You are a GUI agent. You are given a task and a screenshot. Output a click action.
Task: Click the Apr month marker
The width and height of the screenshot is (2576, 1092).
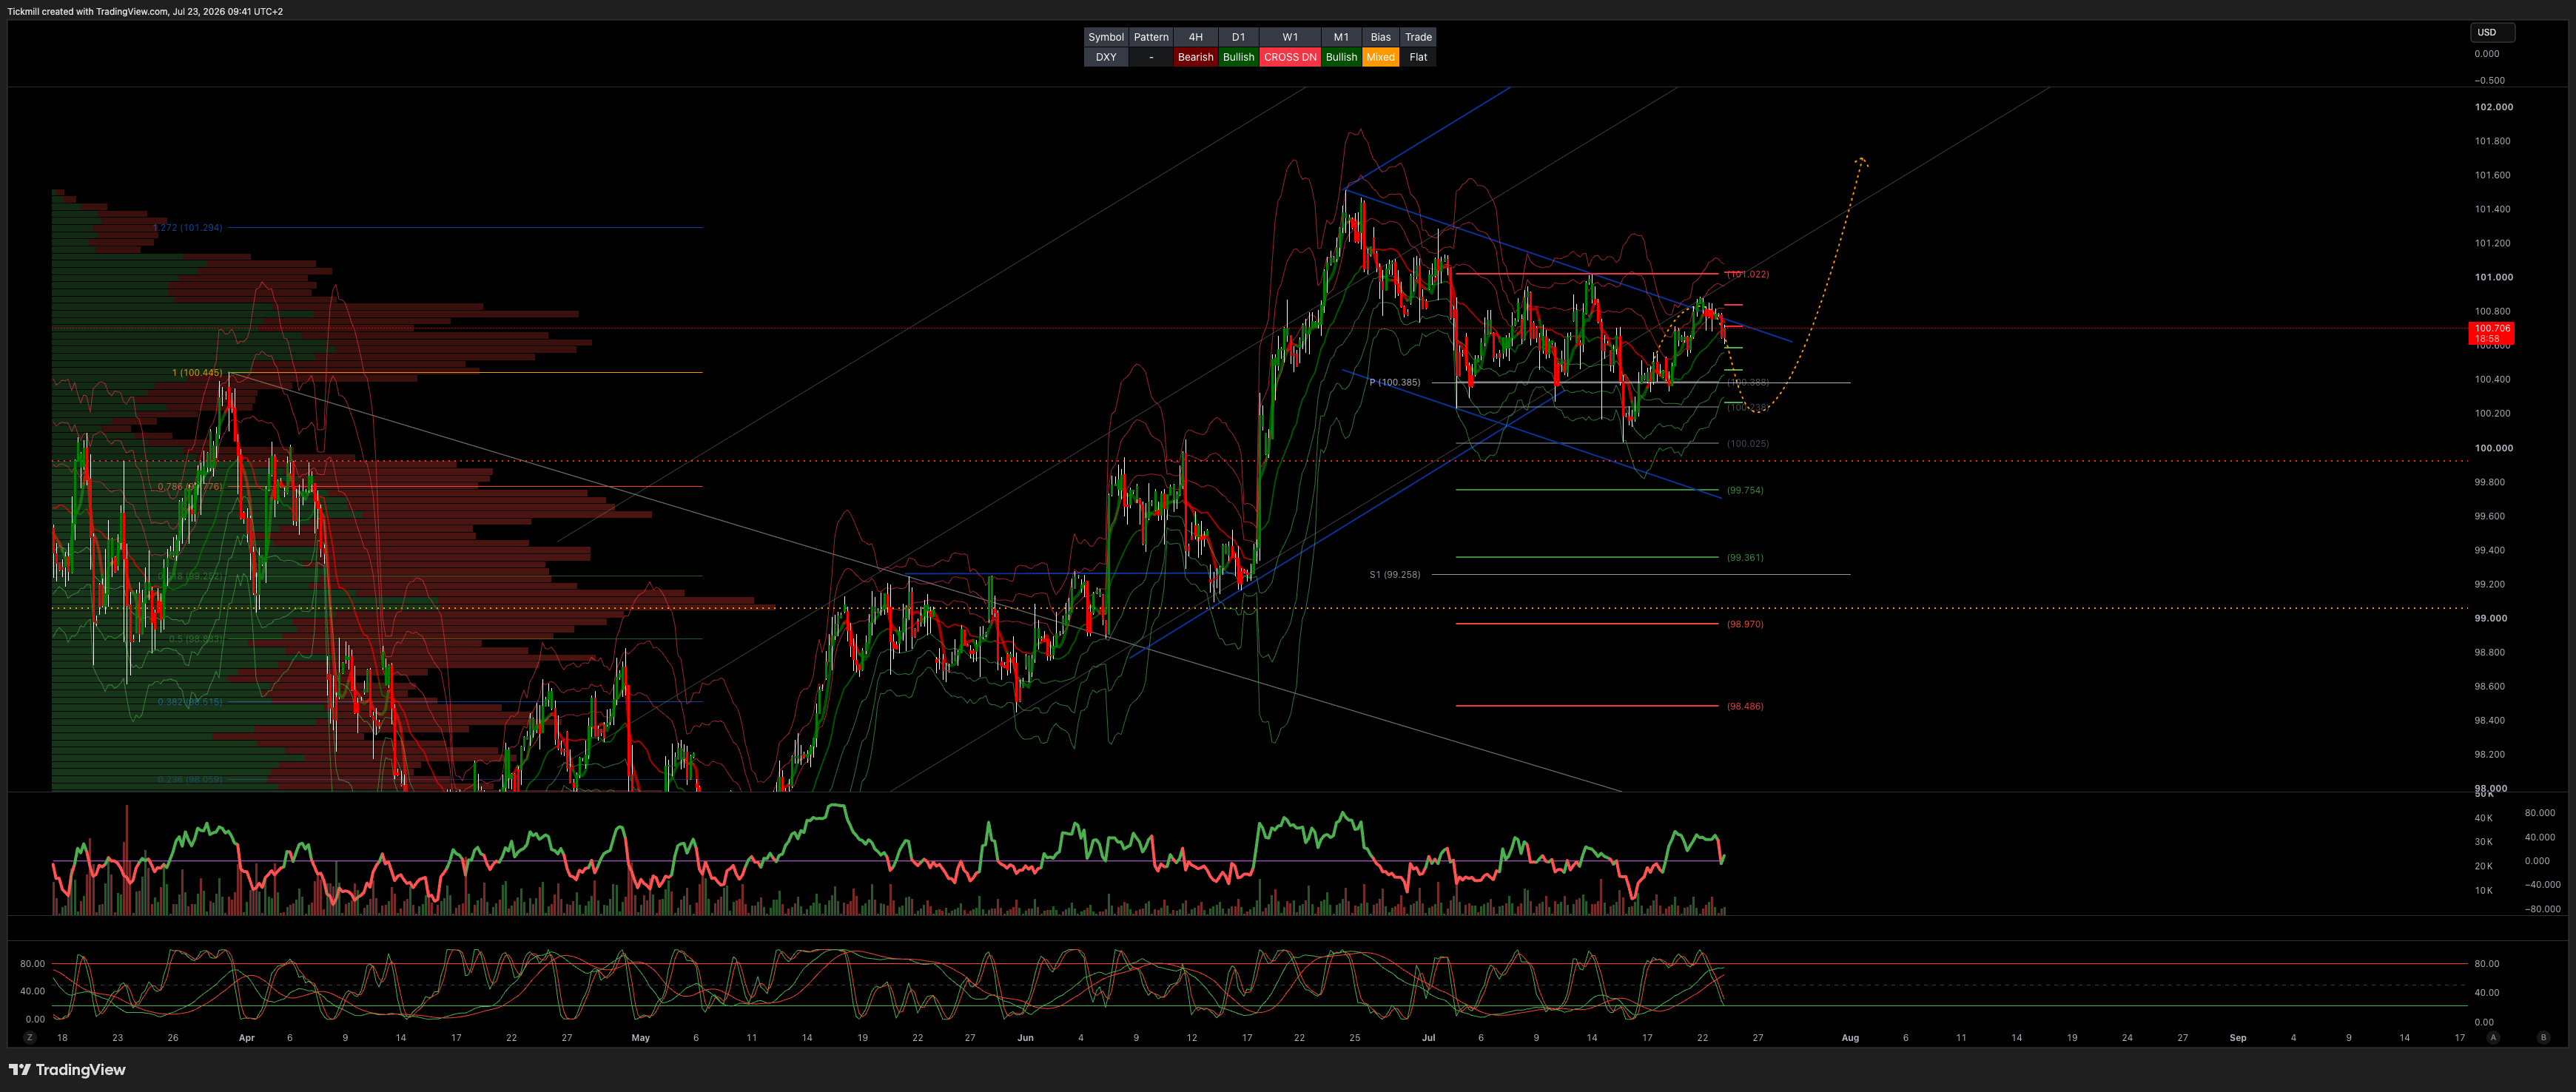click(247, 1038)
